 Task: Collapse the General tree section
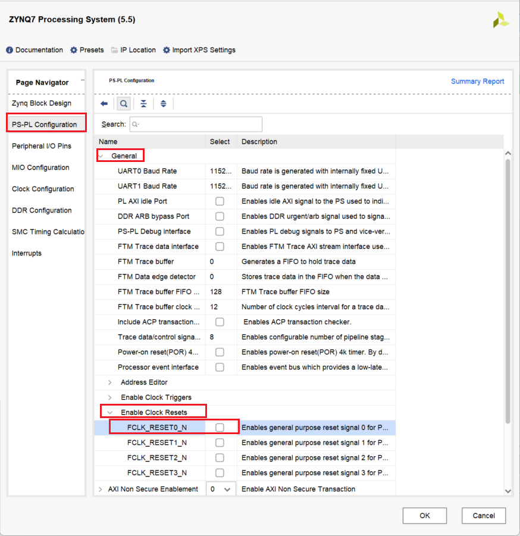click(x=101, y=156)
